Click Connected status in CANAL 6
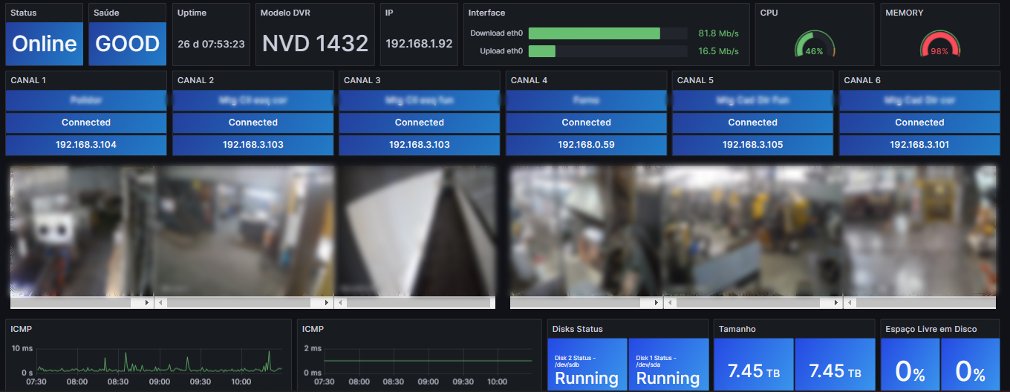 pyautogui.click(x=919, y=122)
